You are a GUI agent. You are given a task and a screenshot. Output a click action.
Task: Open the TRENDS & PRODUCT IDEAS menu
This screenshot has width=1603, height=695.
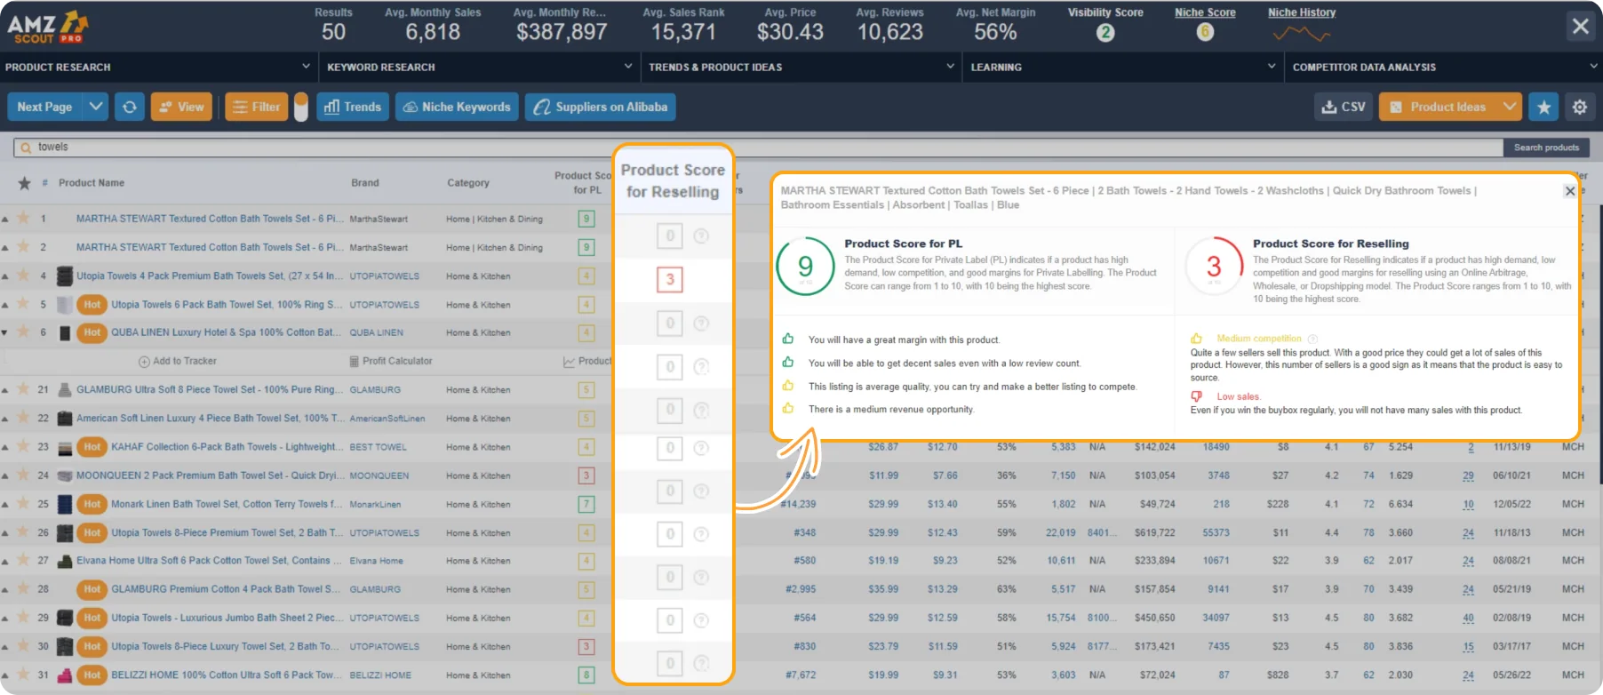pyautogui.click(x=801, y=67)
